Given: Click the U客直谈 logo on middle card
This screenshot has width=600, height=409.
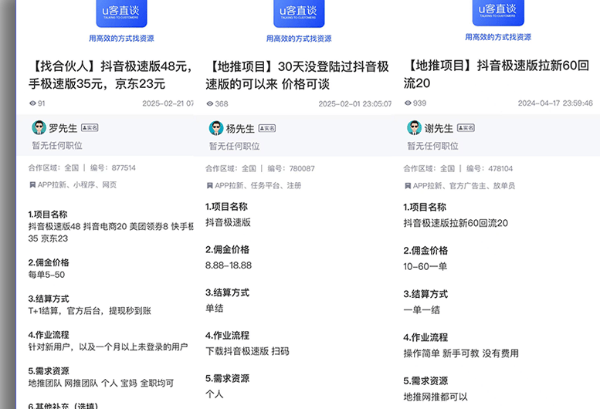Looking at the screenshot, I should [299, 12].
